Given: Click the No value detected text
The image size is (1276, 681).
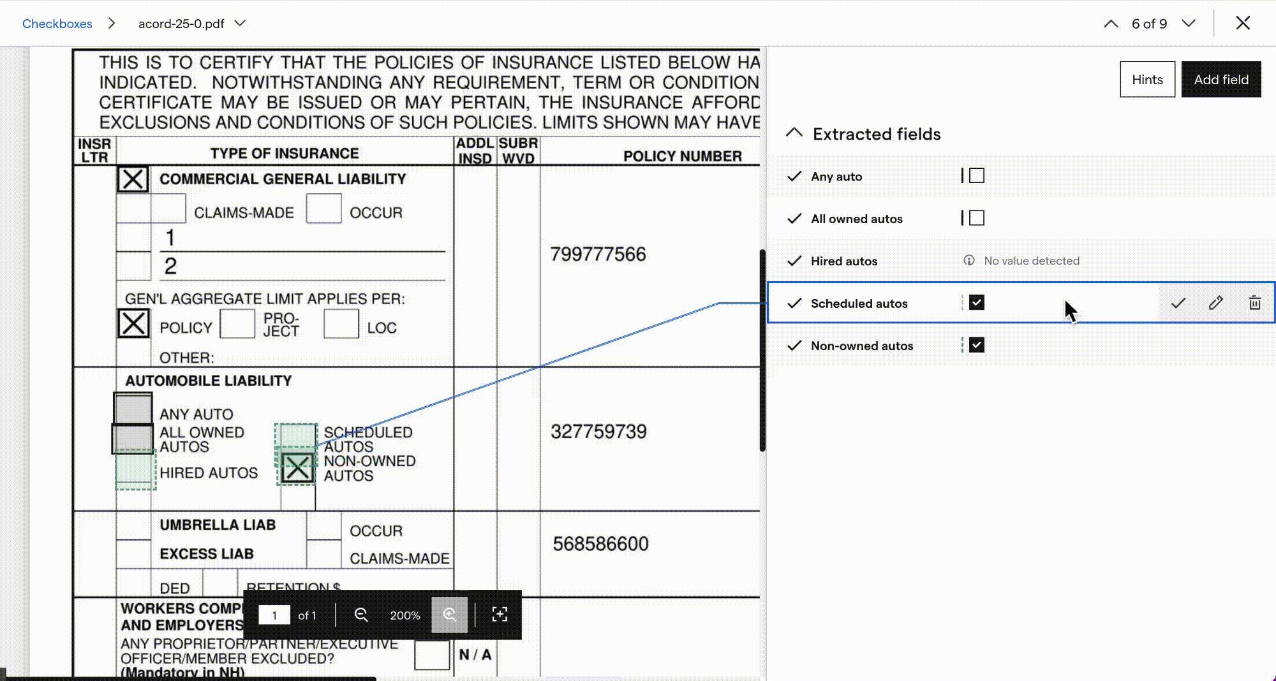Looking at the screenshot, I should [1032, 261].
